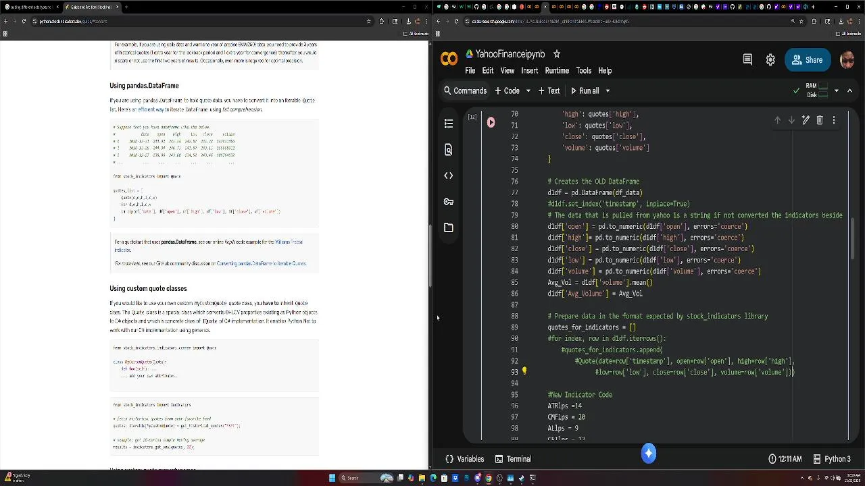Open new tab in left browser

126,7
